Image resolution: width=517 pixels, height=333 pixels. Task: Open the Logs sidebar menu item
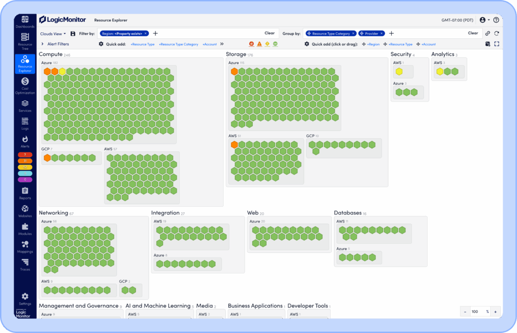tap(25, 123)
